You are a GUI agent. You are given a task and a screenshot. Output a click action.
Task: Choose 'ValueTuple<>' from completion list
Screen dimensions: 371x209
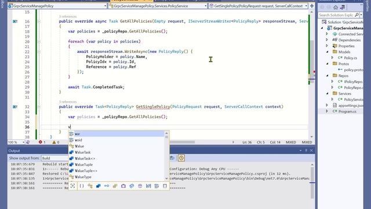[117, 171]
